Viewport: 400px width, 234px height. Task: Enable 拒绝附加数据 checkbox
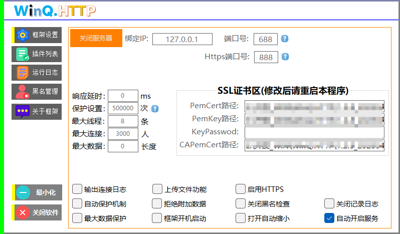coord(157,203)
